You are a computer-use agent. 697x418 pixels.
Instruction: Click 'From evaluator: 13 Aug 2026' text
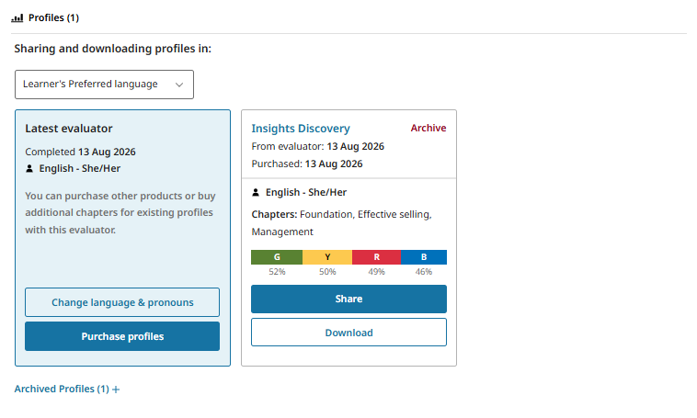(x=318, y=147)
